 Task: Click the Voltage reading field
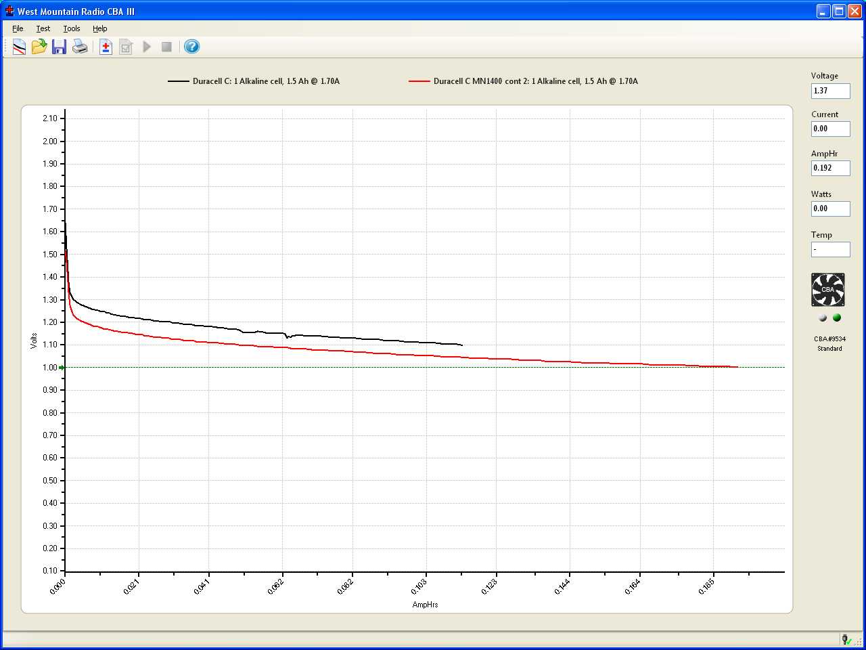(830, 91)
